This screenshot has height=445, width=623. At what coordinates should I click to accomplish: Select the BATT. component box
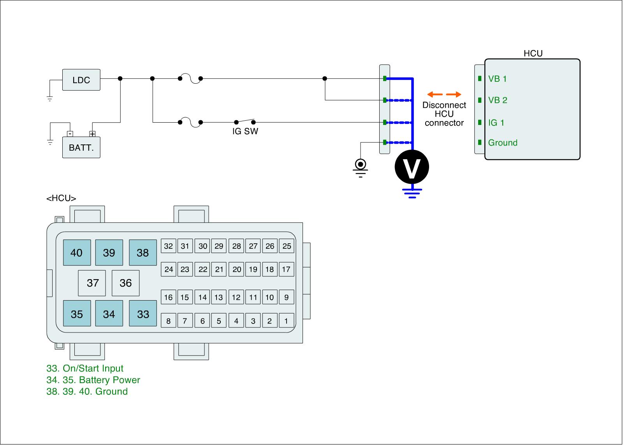coord(81,148)
